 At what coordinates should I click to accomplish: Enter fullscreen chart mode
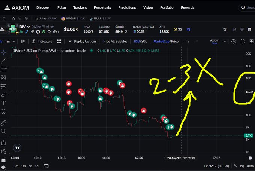click(243, 42)
